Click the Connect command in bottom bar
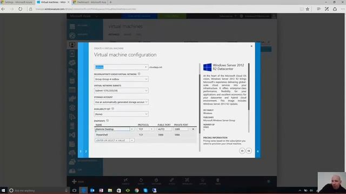The height and width of the screenshot is (194, 346). 125,181
